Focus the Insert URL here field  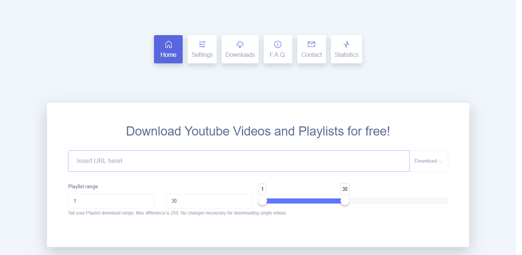[239, 161]
